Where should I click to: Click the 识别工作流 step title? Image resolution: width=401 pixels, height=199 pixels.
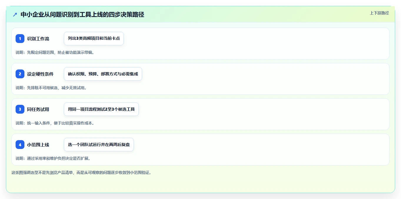[38, 39]
